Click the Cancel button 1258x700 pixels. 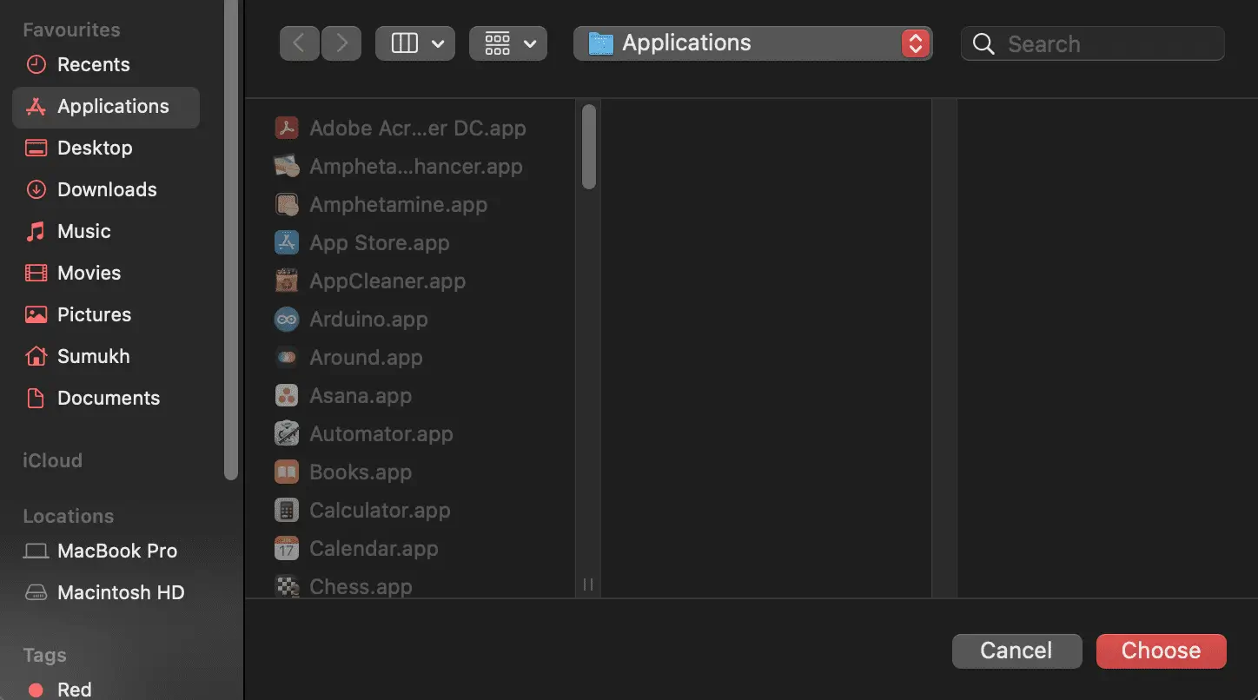coord(1016,651)
